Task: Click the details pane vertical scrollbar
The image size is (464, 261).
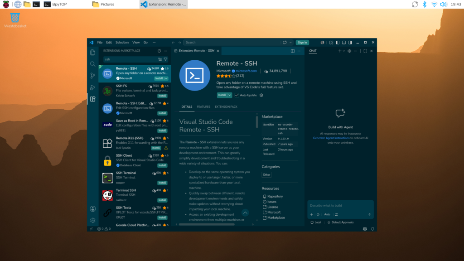Action: click(257, 122)
